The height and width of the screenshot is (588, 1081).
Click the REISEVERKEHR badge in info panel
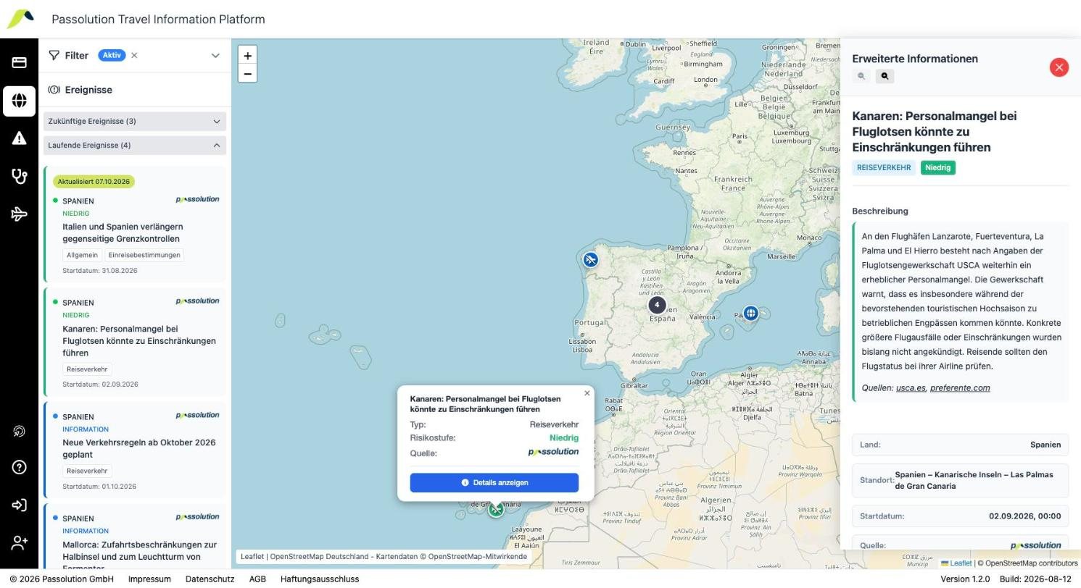884,168
